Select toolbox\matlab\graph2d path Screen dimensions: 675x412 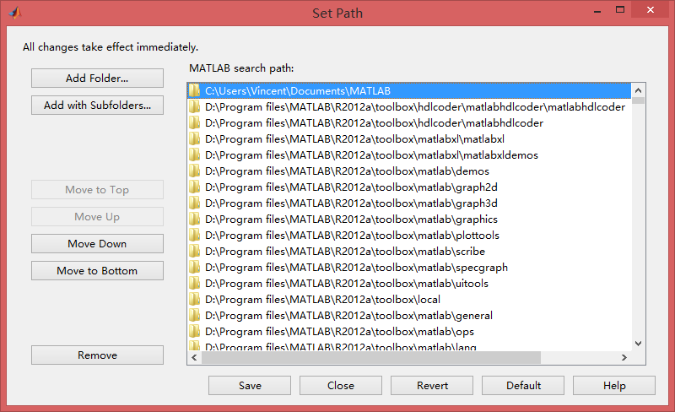pyautogui.click(x=409, y=187)
